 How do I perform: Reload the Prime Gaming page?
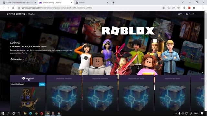click(x=13, y=8)
